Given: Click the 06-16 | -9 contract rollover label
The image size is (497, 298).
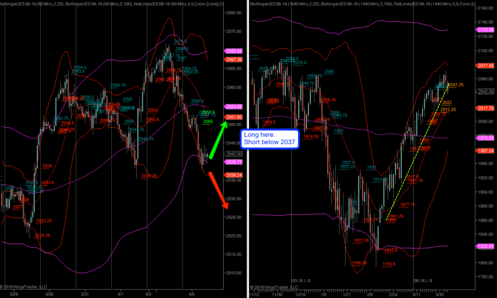Looking at the screenshot, I should click(422, 281).
